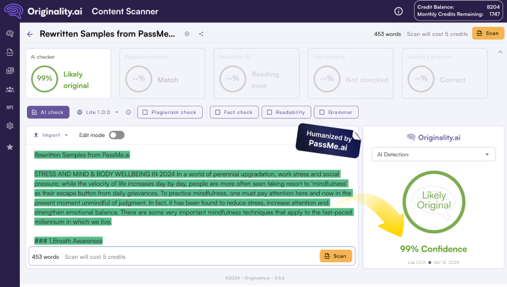Click the info icon next to Lite 1.0.0
The width and height of the screenshot is (507, 287).
coord(128,112)
